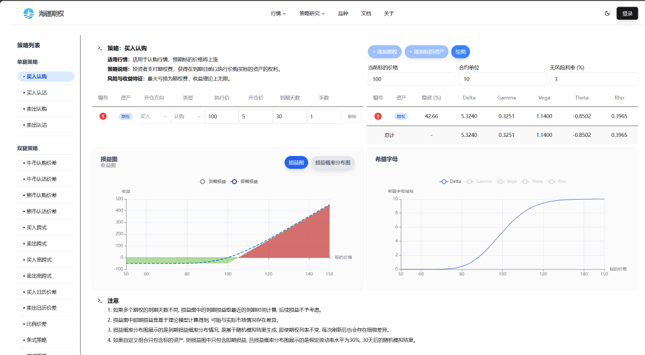645x355 pixels.
Task: Toggle dark mode with the moon icon
Action: (x=607, y=13)
